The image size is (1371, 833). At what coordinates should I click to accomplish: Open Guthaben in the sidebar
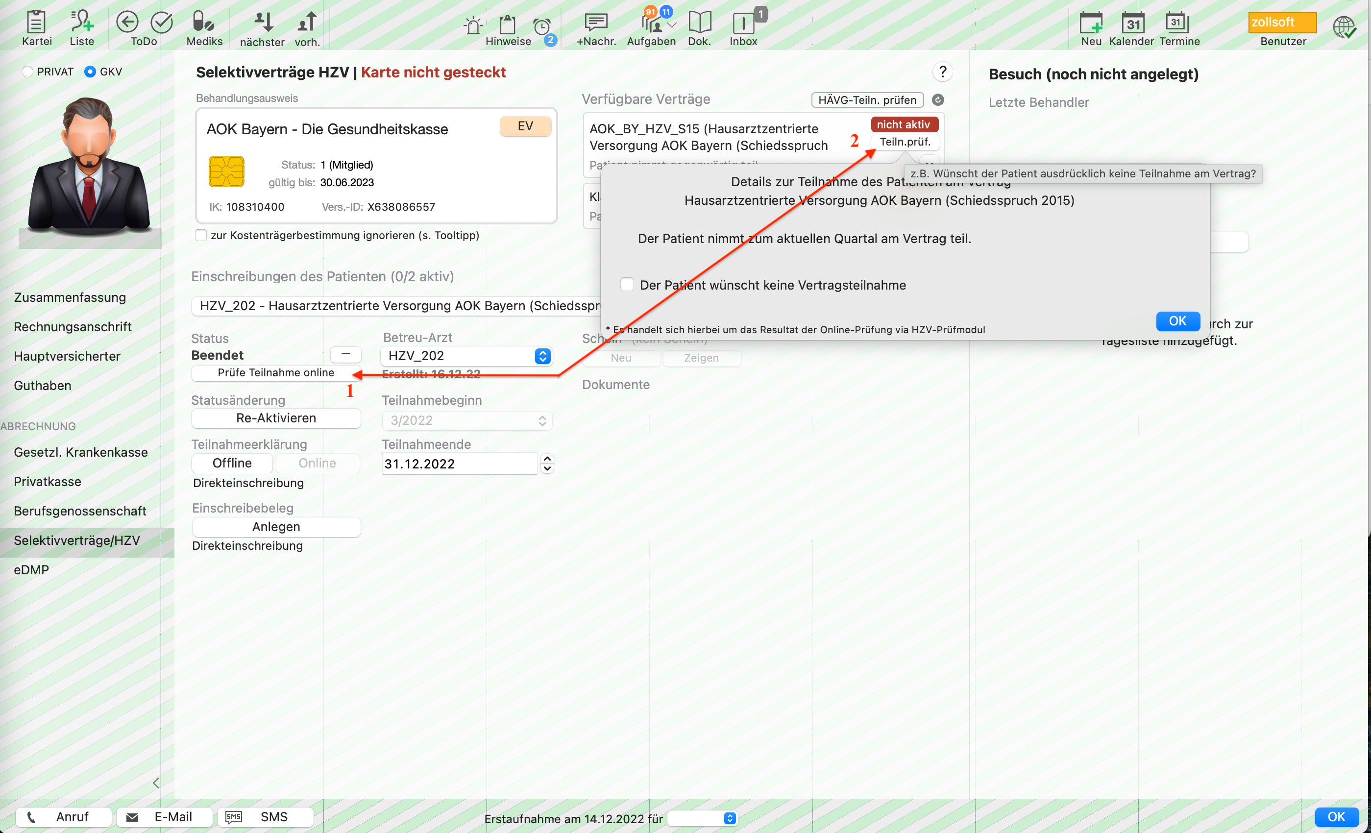pyautogui.click(x=43, y=386)
